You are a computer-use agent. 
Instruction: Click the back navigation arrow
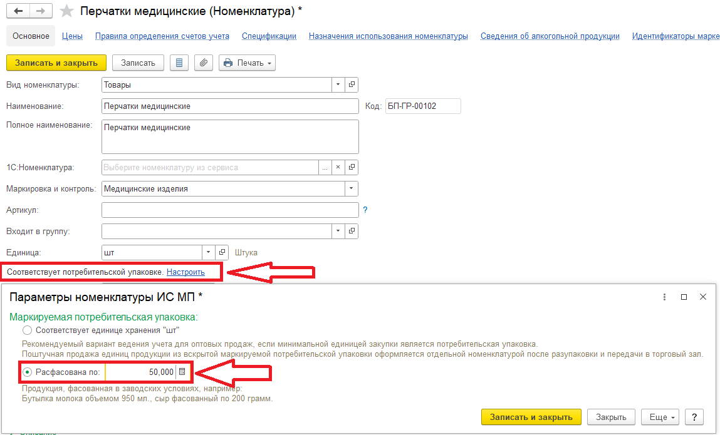click(x=18, y=11)
